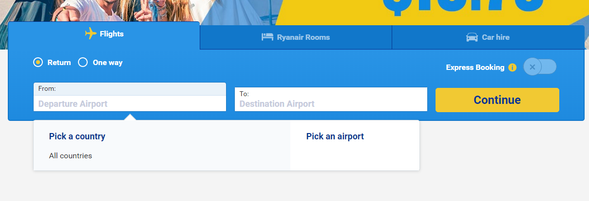Click the bed icon for Ryanair Rooms
Screen dimensions: 589x201
267,37
